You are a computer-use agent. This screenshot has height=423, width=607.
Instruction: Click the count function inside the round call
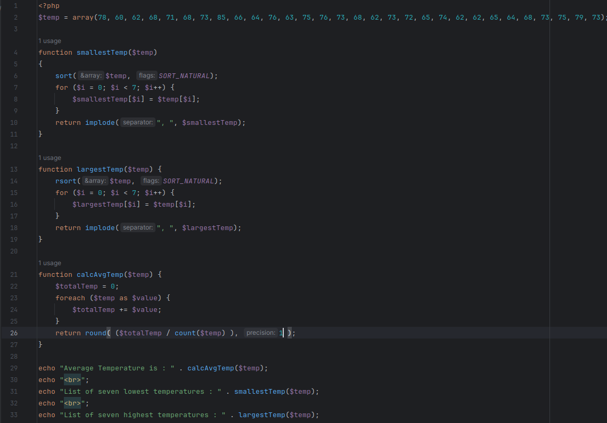pos(185,333)
